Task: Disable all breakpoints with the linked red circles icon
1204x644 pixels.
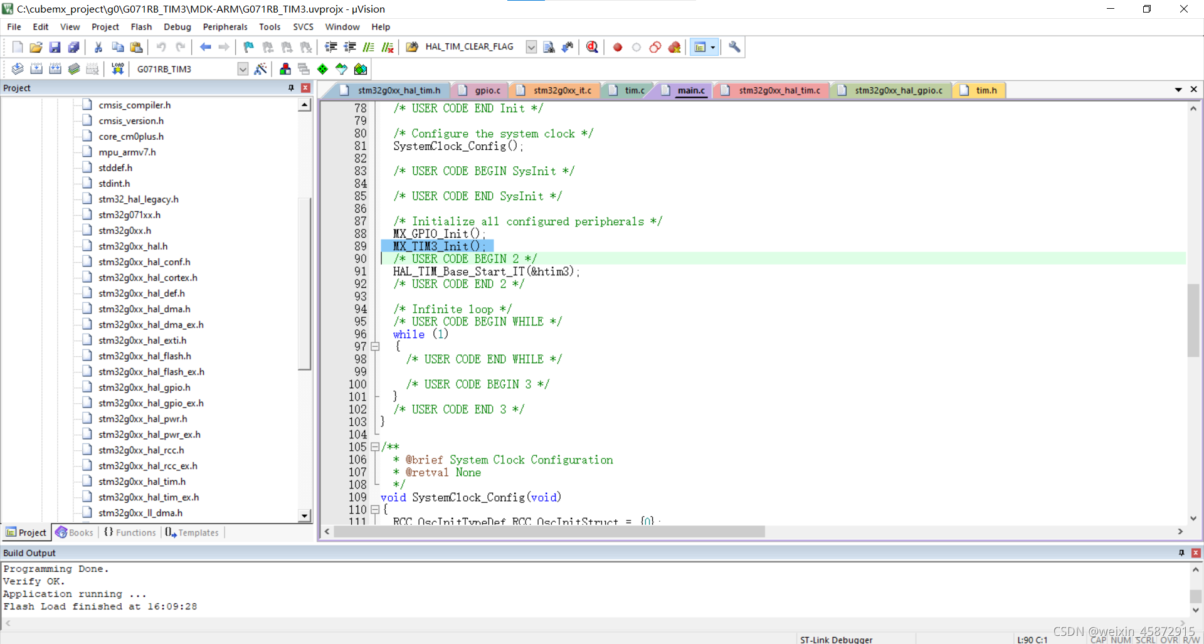Action: [x=655, y=47]
